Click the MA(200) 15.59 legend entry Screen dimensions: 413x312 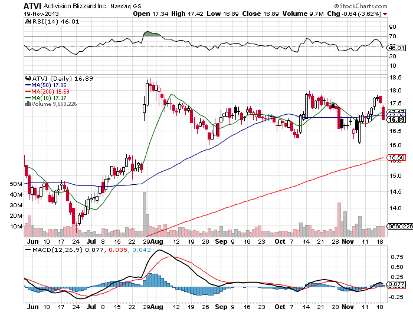click(x=47, y=91)
